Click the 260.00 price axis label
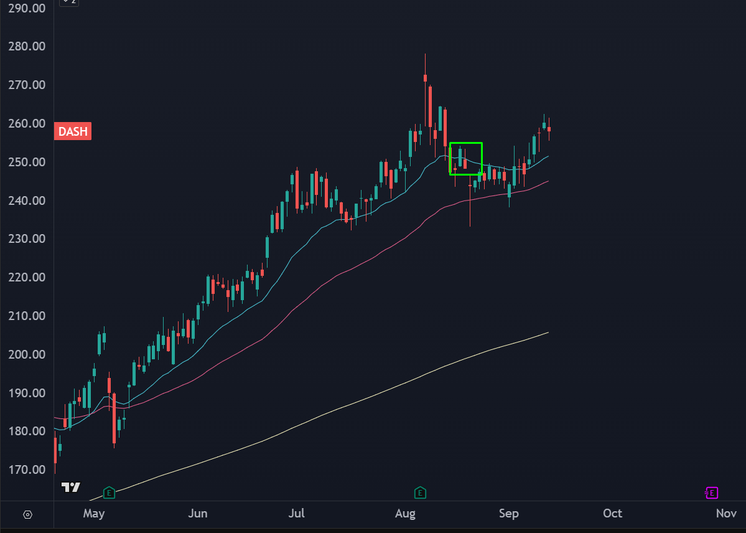 27,123
